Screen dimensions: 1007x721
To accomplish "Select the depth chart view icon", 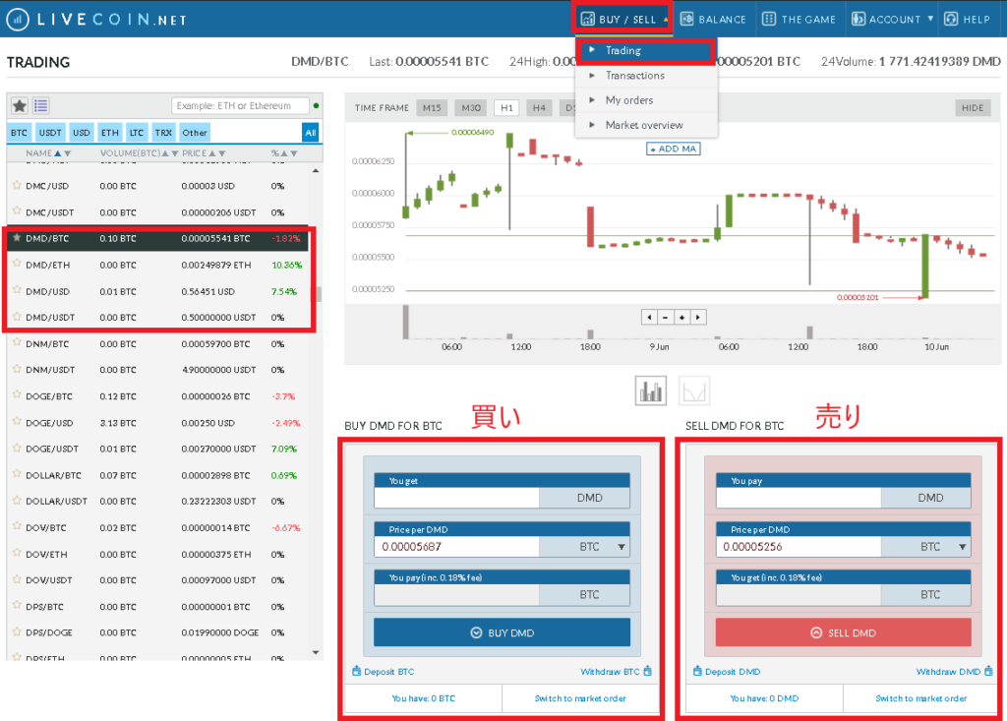I will coord(694,391).
